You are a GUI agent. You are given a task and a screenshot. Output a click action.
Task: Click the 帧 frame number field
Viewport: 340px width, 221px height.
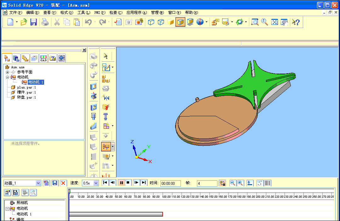[207, 184]
